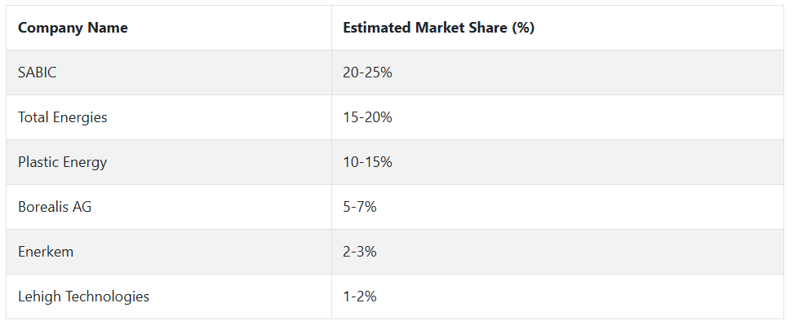Click the 15-20% market share value
Image resolution: width=794 pixels, height=325 pixels.
[368, 117]
